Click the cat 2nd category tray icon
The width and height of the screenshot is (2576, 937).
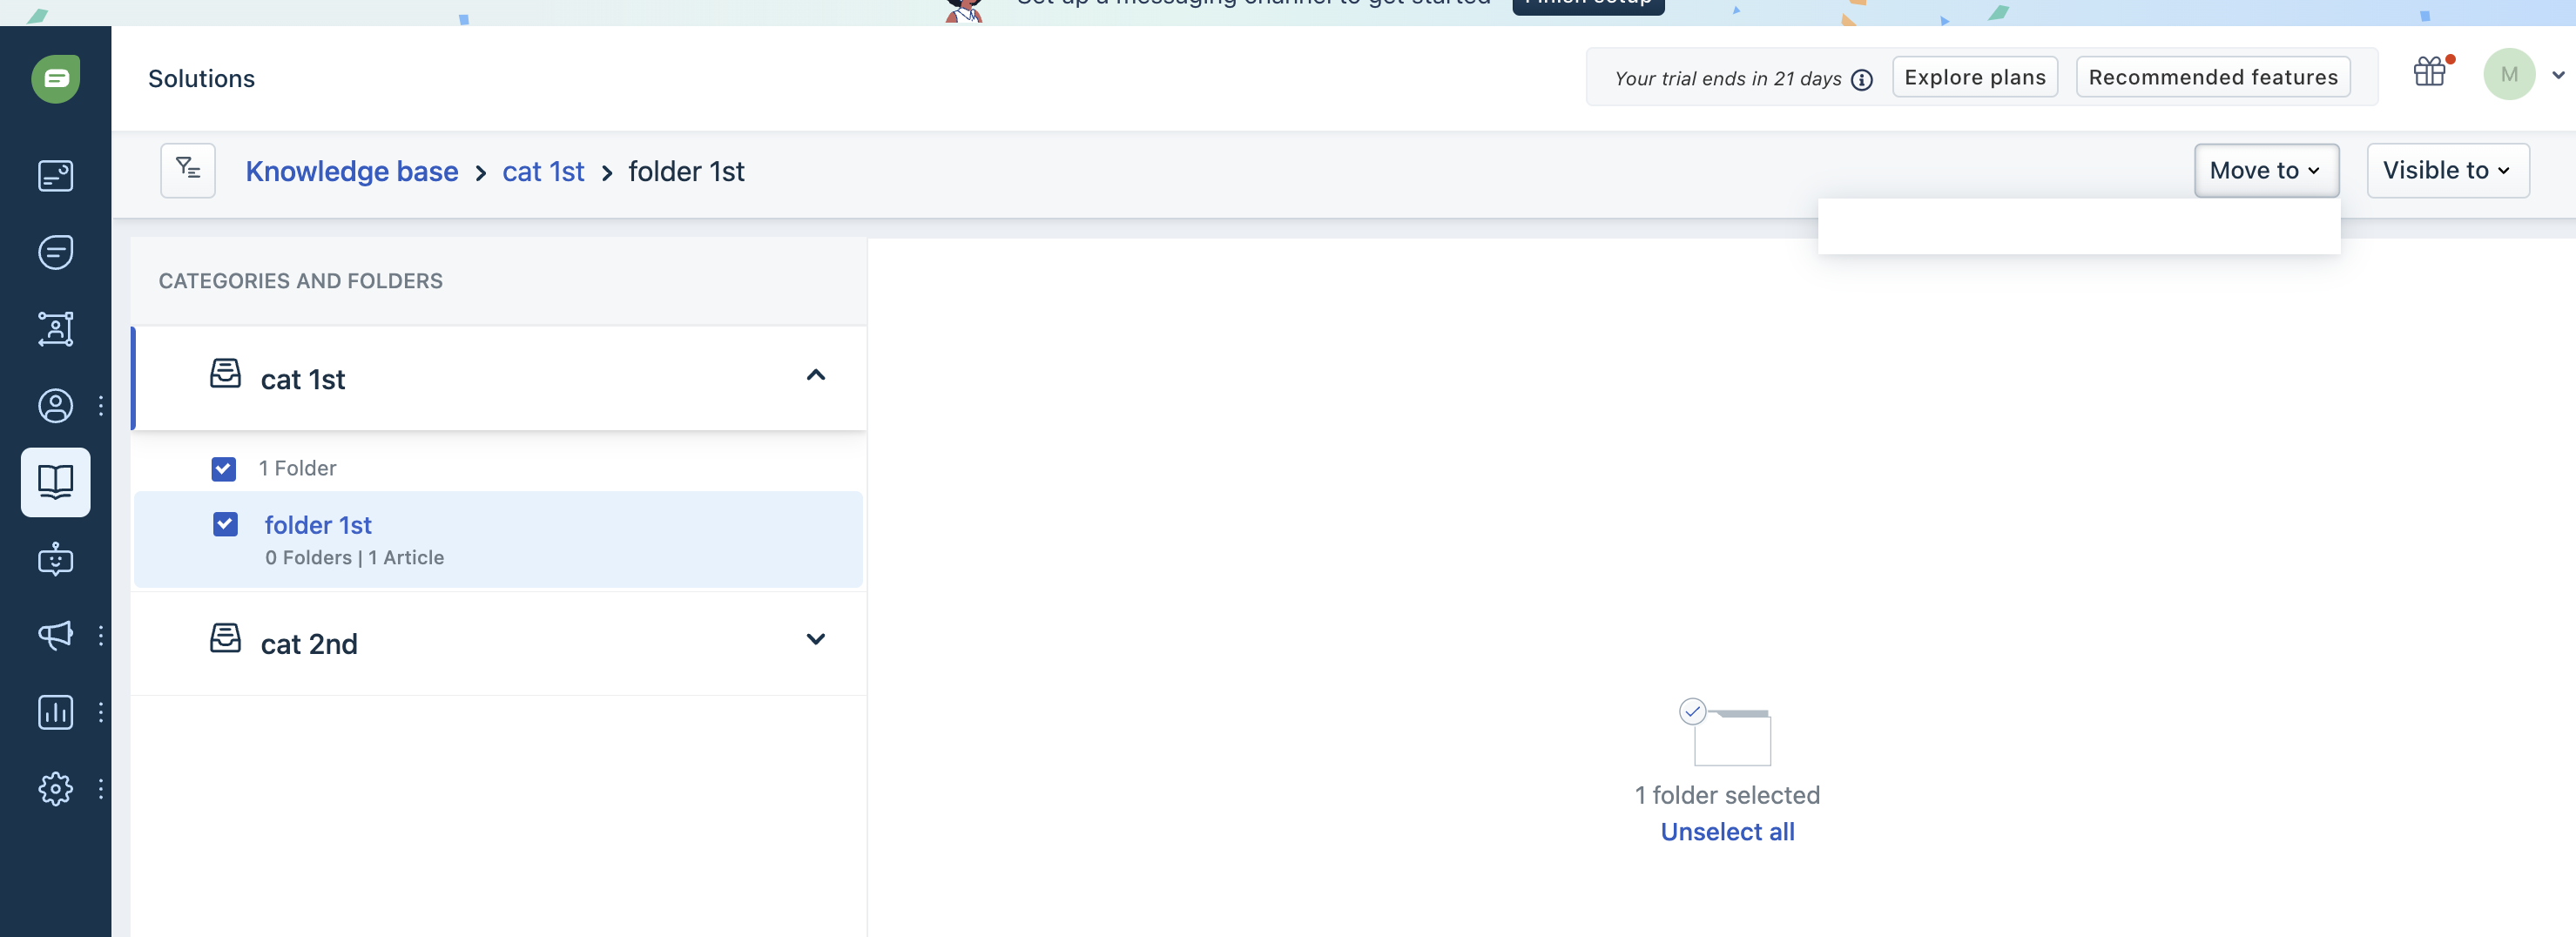pos(226,638)
